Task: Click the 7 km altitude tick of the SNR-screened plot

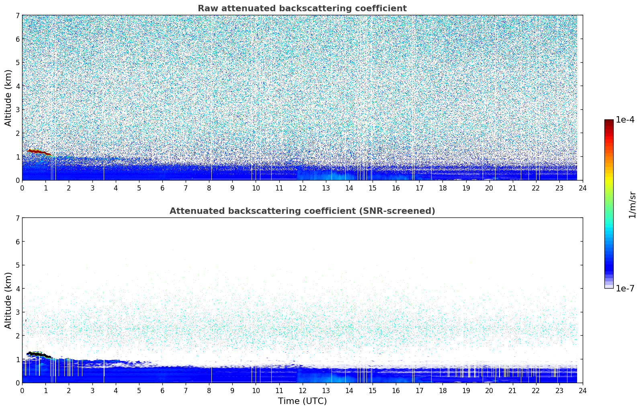Action: point(18,218)
